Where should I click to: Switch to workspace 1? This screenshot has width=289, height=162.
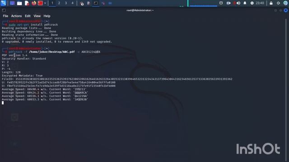point(52,3)
